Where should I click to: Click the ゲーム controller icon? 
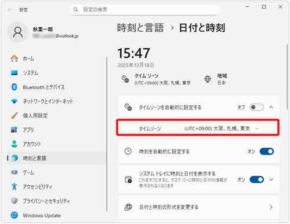click(x=14, y=172)
